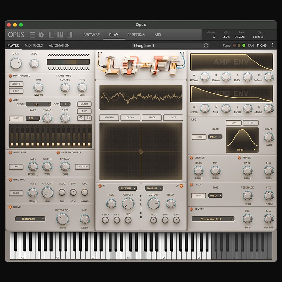Viewport: 282px width, 282px height.
Task: Toggle the HP filter power indicator
Action: 100,186
